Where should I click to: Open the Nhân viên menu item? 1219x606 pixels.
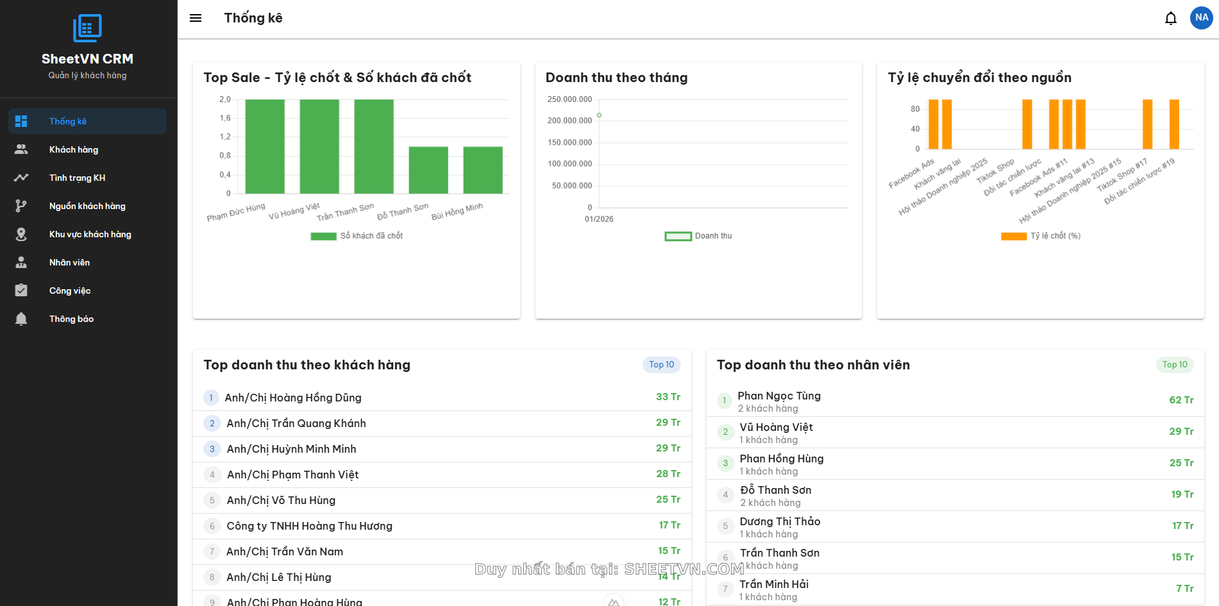click(x=69, y=262)
